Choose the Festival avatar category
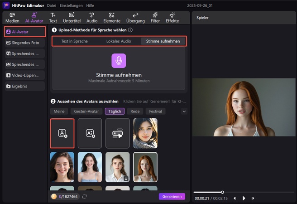The width and height of the screenshot is (297, 204). coord(155,111)
